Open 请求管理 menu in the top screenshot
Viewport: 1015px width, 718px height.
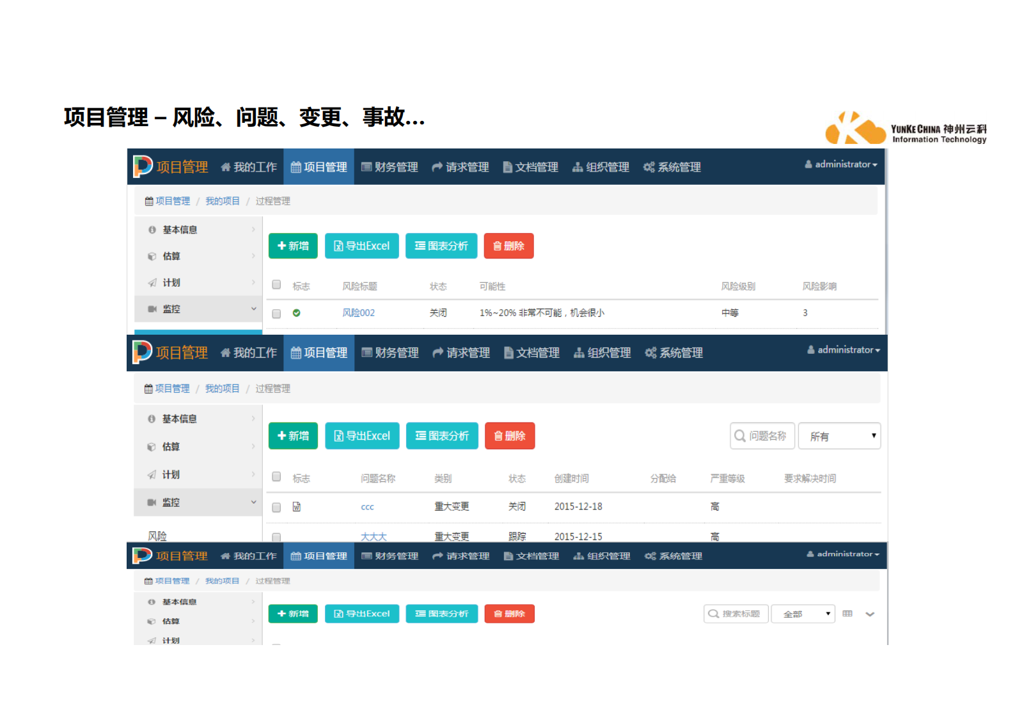point(460,167)
